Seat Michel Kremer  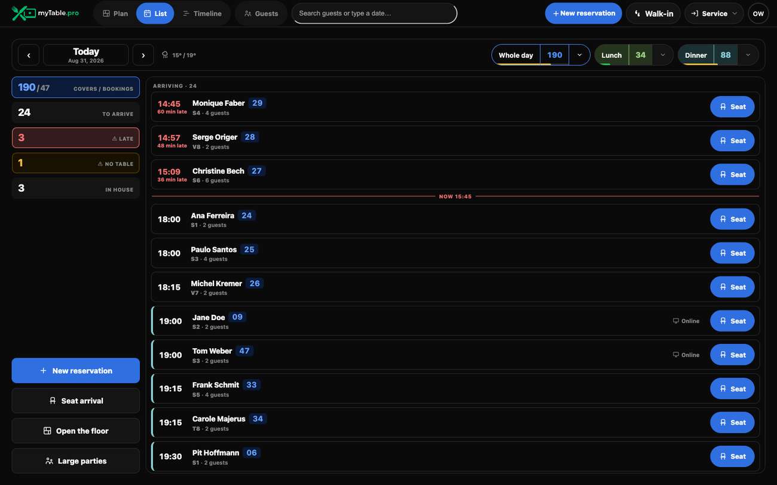click(732, 287)
